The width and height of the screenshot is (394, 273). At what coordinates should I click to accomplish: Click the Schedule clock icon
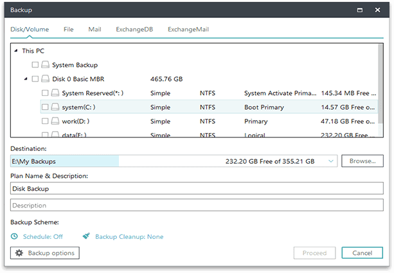click(15, 236)
